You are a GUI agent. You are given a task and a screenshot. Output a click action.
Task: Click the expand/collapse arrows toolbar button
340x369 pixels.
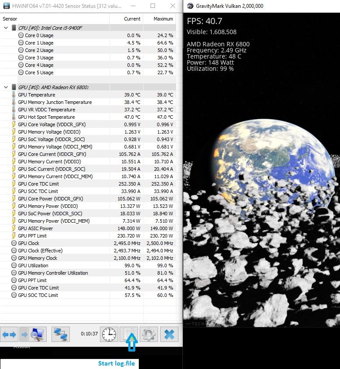pyautogui.click(x=9, y=334)
